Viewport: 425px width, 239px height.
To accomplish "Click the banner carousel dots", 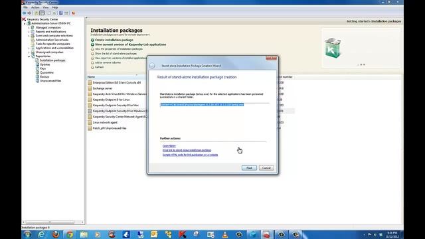I will [x=361, y=64].
